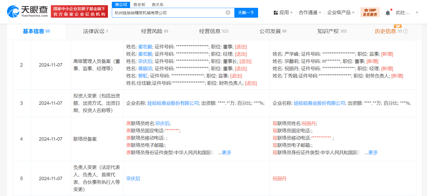Open the SVIP 会员服务 badge
Image resolution: width=427 pixels, height=196 pixels.
coord(370,12)
